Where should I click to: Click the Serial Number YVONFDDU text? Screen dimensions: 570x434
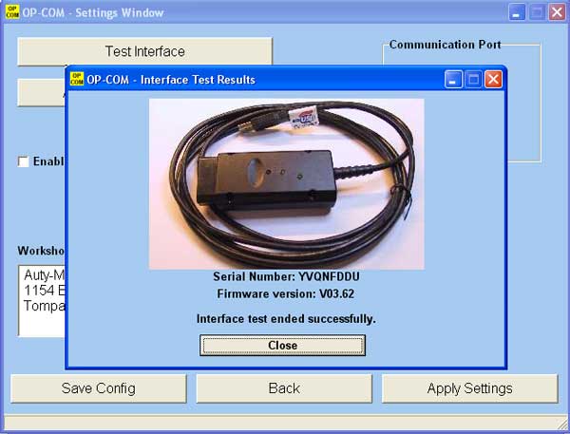point(286,276)
